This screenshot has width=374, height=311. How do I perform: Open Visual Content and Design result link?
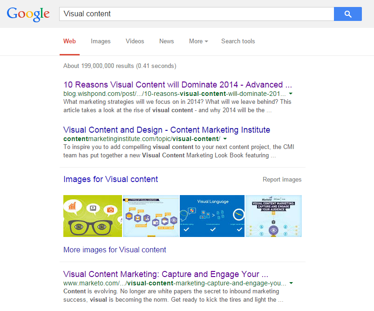[167, 130]
